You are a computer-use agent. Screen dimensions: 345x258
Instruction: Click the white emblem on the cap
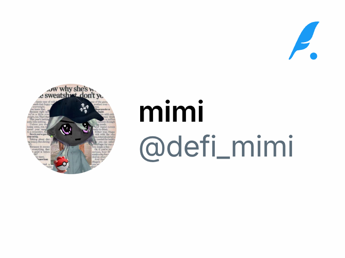(84, 108)
